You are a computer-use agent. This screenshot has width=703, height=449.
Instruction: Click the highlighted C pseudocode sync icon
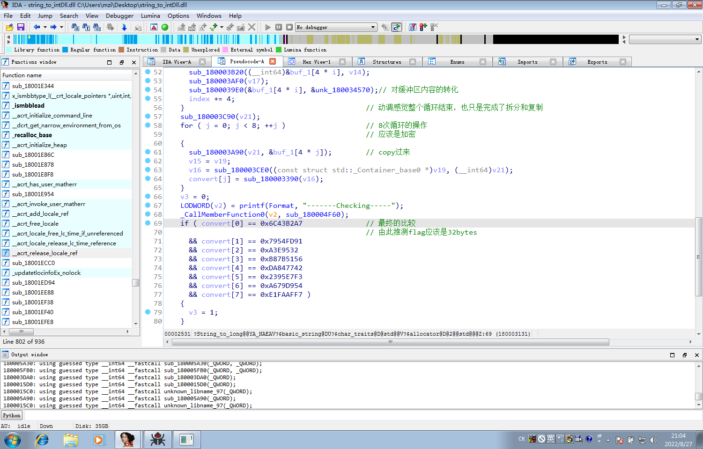point(396,27)
